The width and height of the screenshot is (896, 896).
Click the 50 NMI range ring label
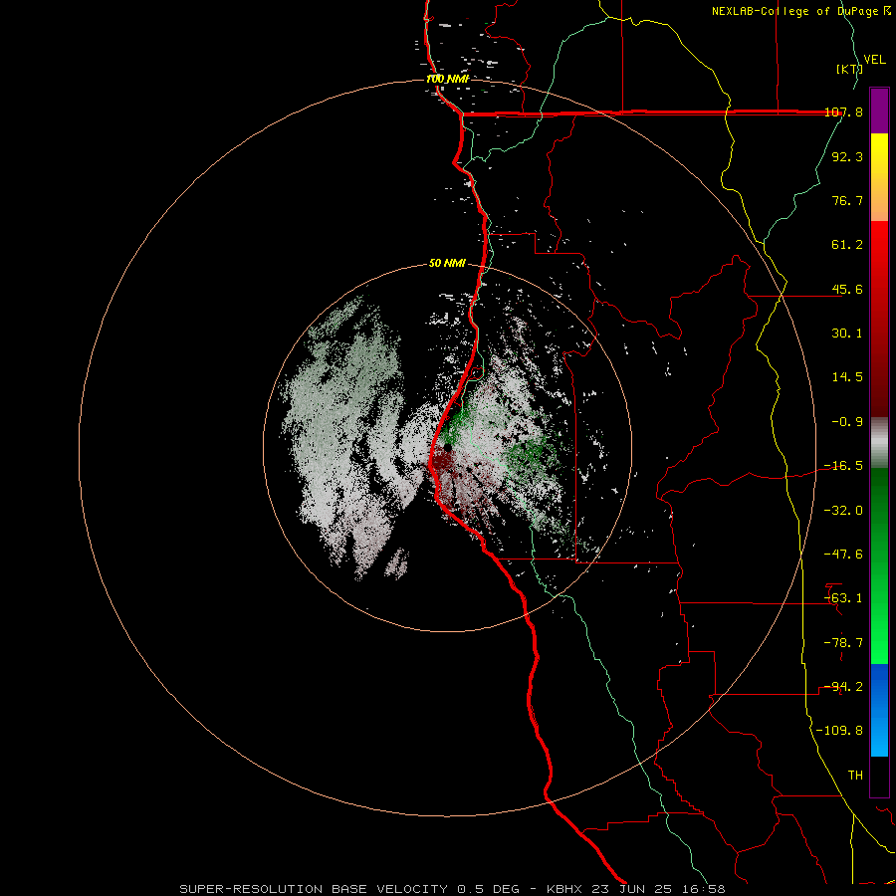(x=447, y=264)
